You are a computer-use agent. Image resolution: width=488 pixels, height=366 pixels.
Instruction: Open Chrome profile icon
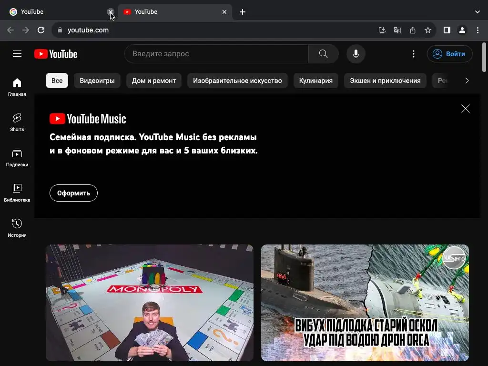(x=462, y=30)
